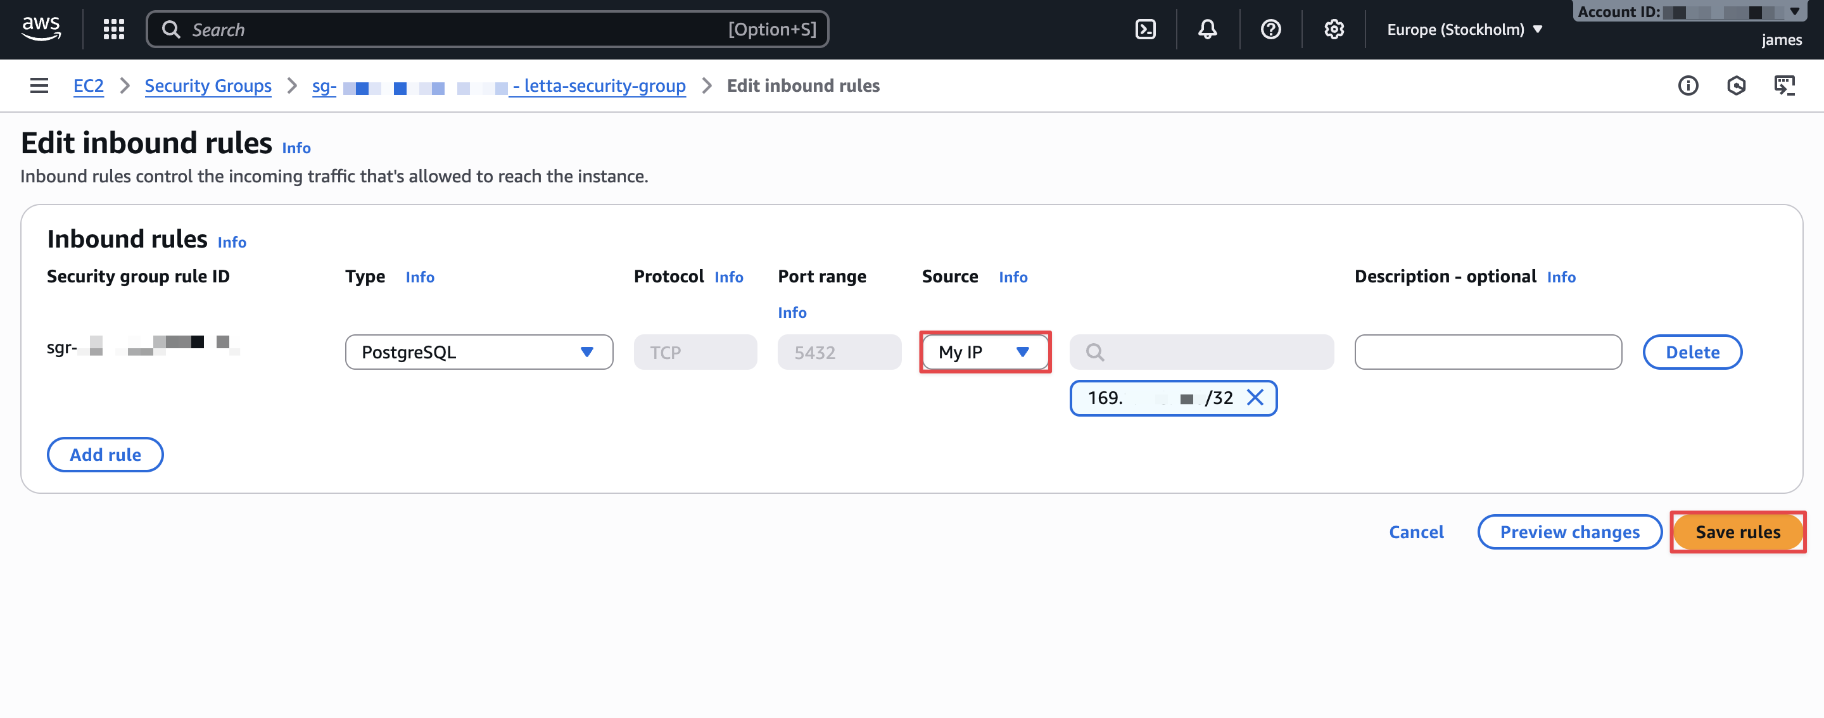Click Preview changes button
Screen dimensions: 1824x718
(1569, 532)
